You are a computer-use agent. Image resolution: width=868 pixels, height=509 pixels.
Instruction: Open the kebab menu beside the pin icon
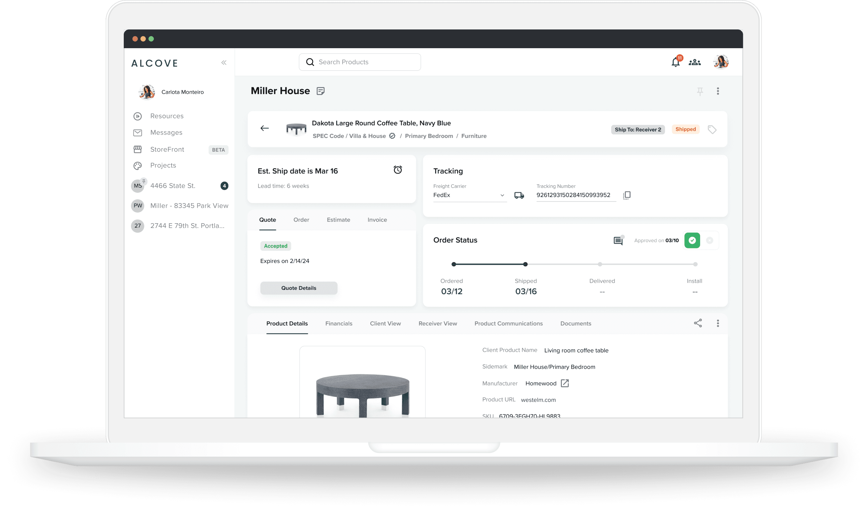click(718, 91)
